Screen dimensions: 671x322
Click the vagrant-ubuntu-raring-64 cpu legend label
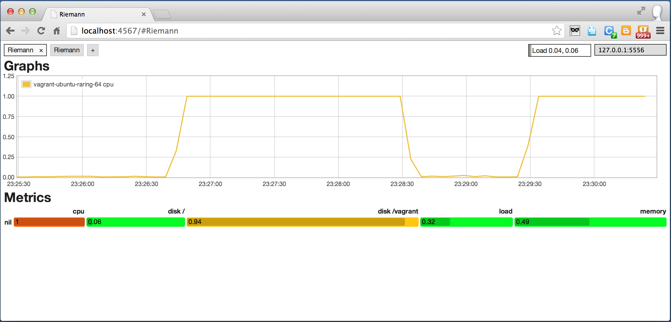[x=74, y=84]
